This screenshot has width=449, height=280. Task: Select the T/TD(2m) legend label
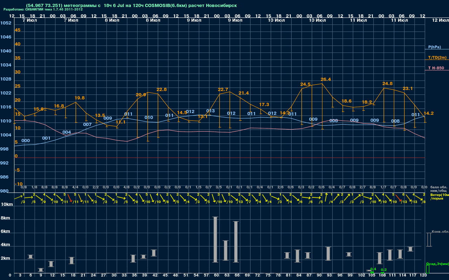(437, 57)
